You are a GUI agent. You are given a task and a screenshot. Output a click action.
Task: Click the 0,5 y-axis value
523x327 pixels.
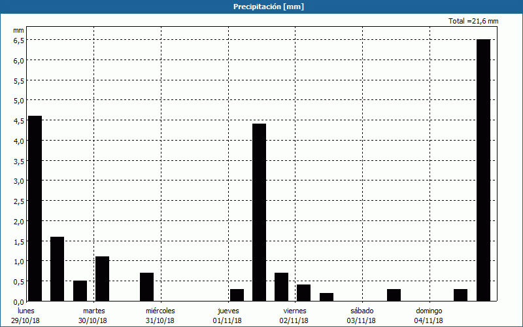click(19, 282)
